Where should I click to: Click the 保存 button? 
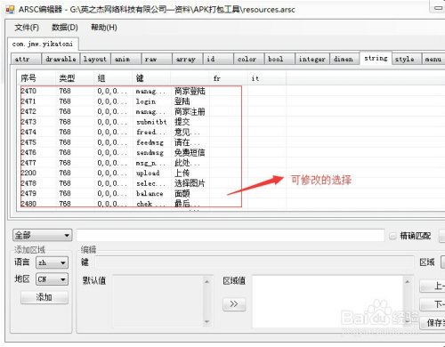point(433,323)
